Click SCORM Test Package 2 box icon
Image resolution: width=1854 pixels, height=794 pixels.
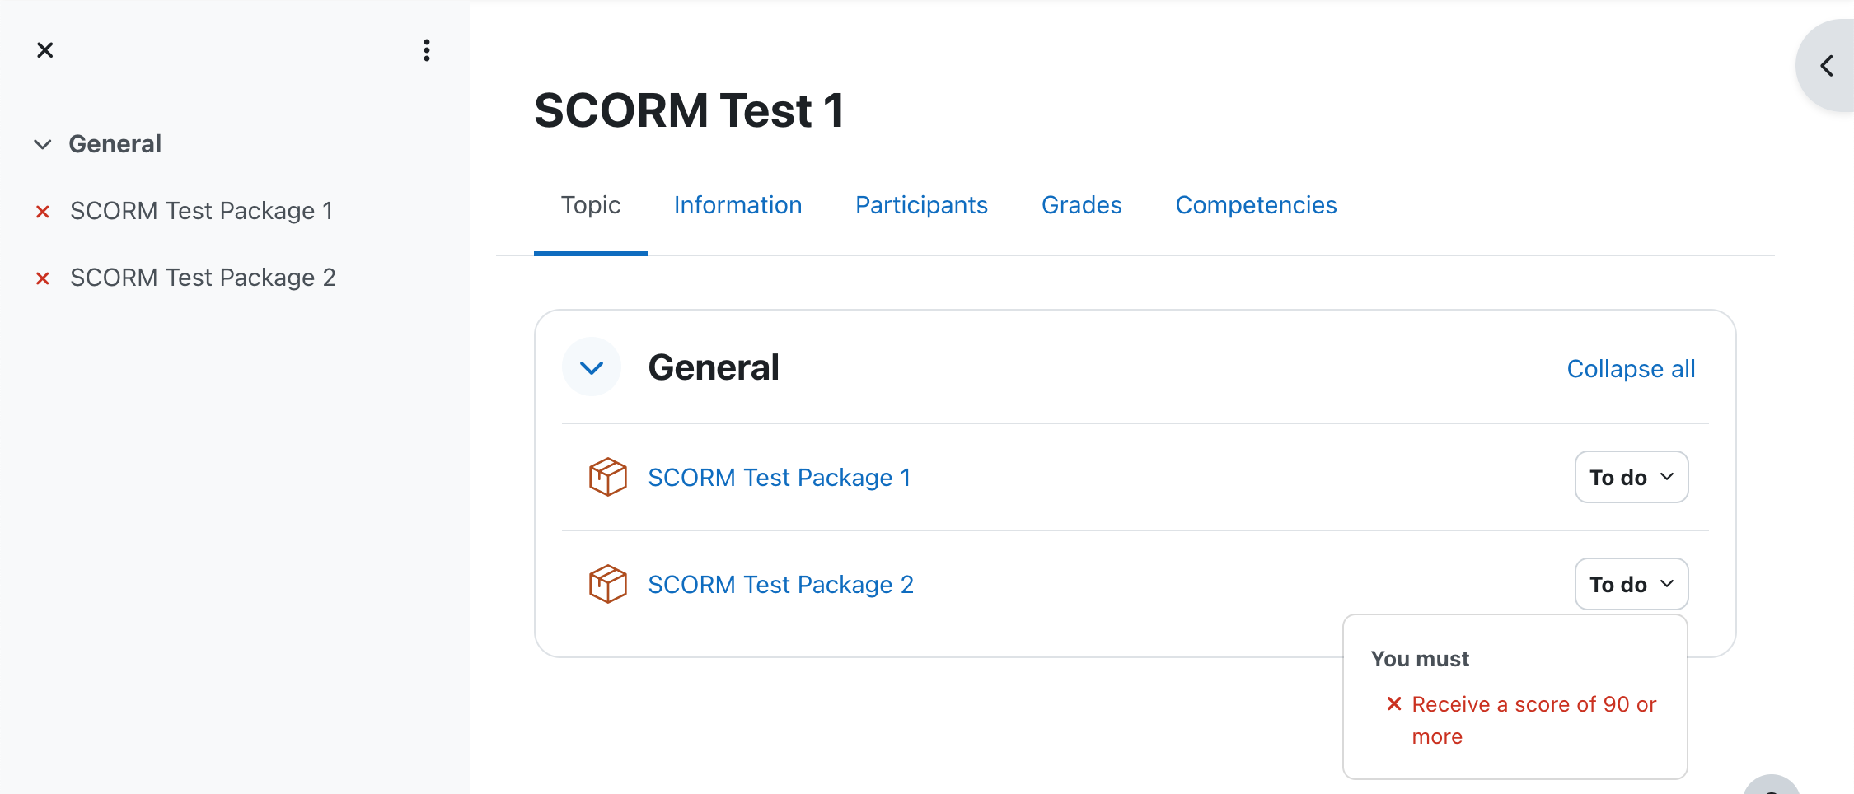608,584
